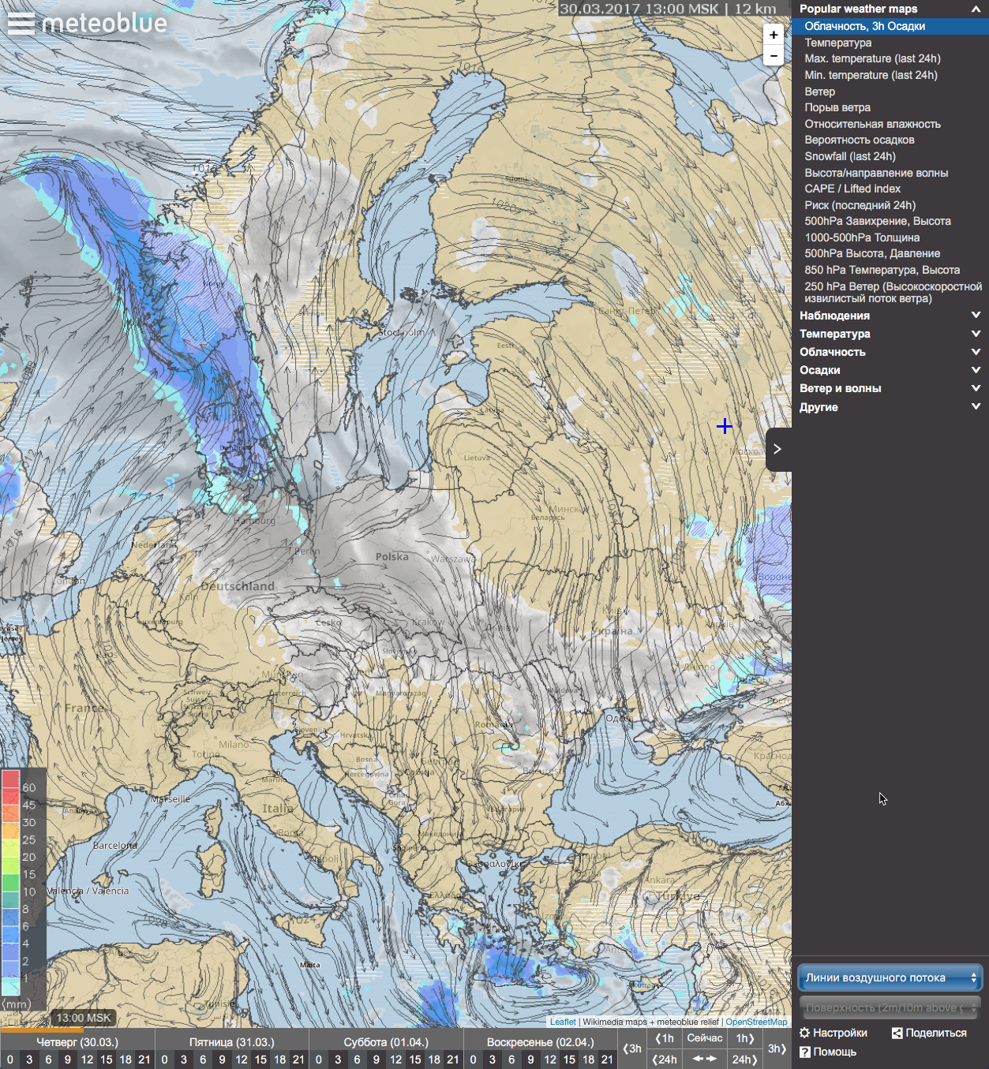The height and width of the screenshot is (1069, 989).
Task: Jump to current time with Сейчас
Action: click(x=704, y=1038)
